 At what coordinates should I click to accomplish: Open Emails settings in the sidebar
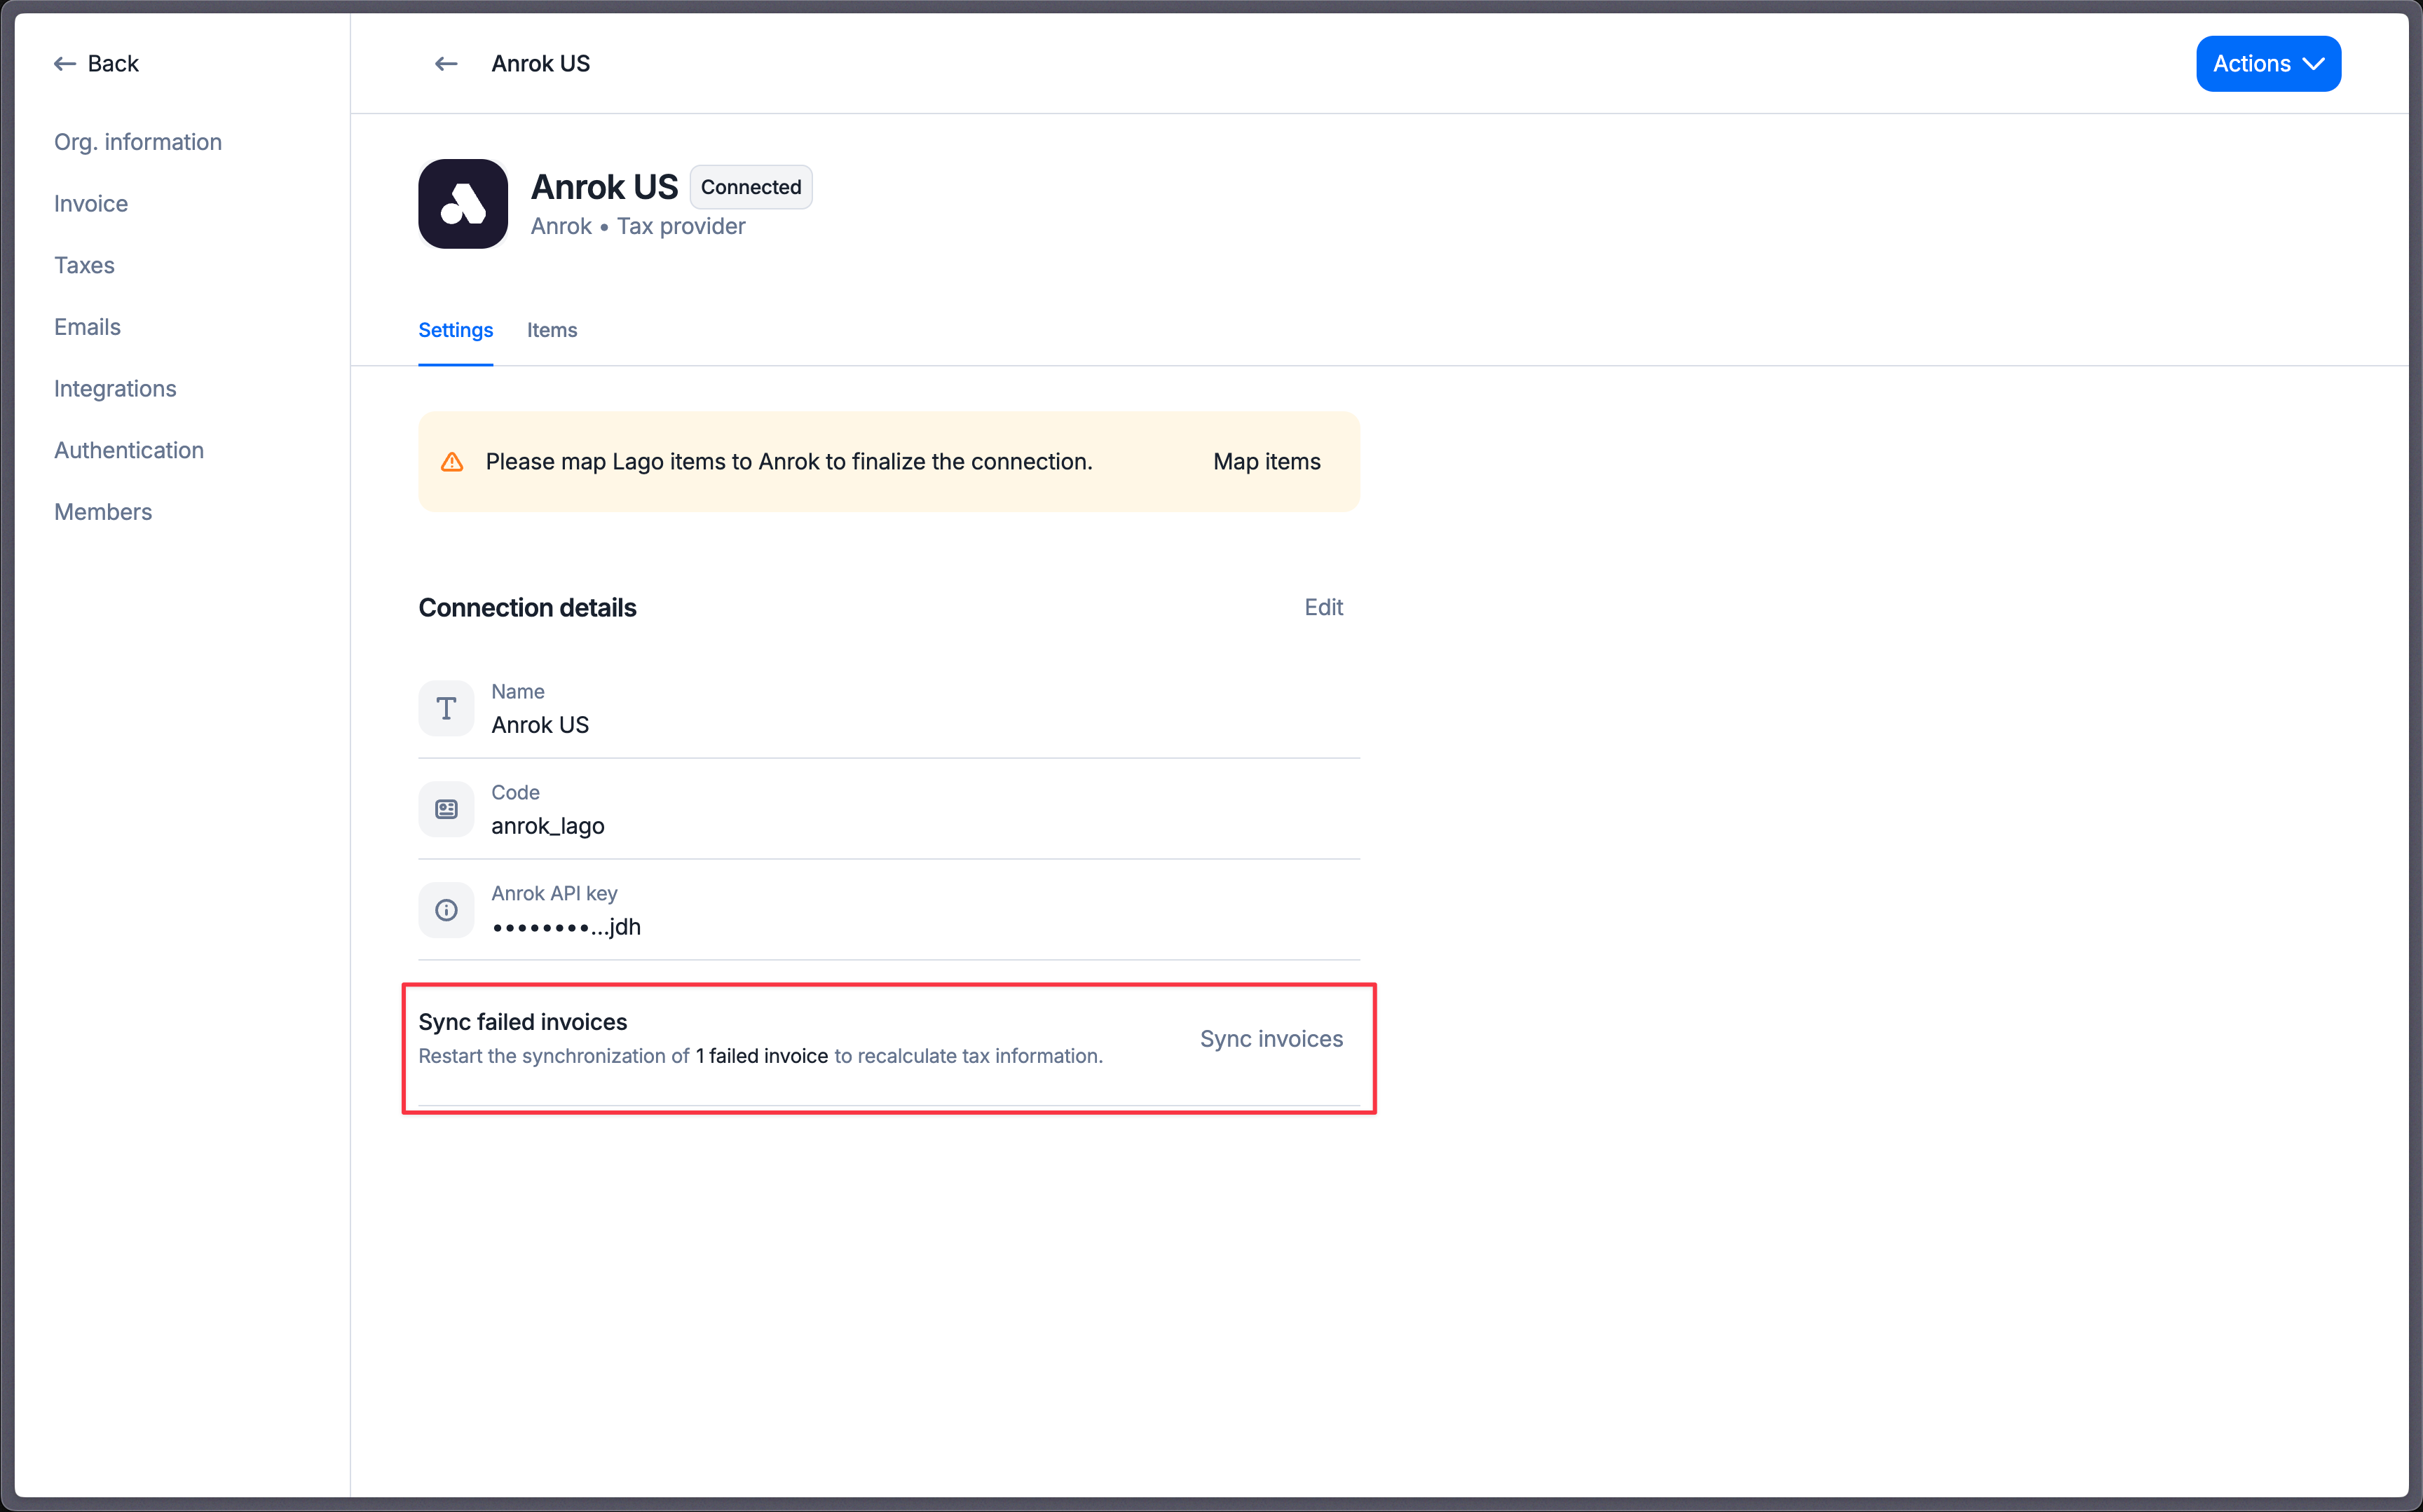(87, 327)
